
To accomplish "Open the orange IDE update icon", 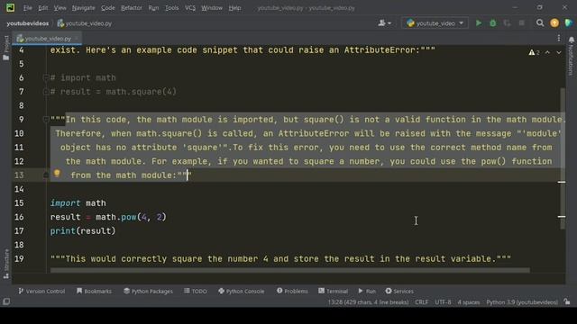I will click(554, 23).
